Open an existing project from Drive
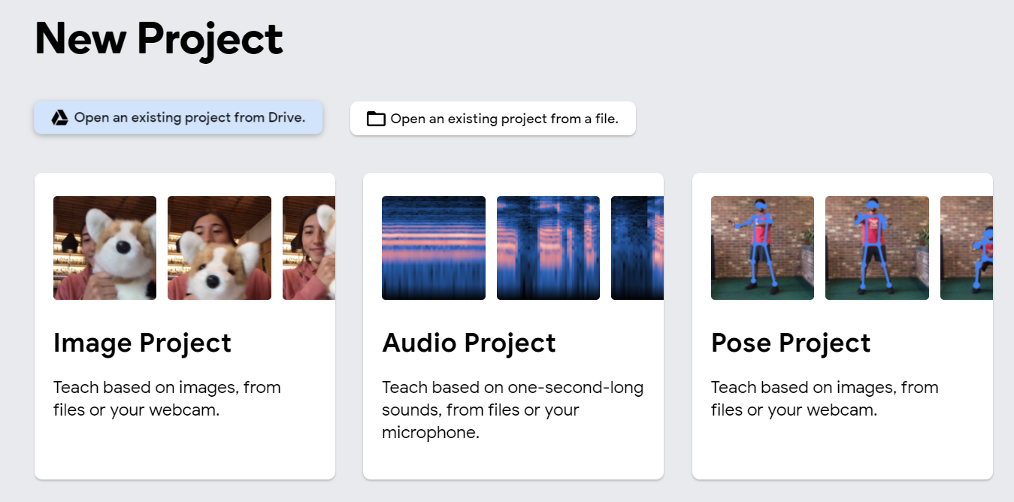The width and height of the screenshot is (1014, 502). pos(189,118)
